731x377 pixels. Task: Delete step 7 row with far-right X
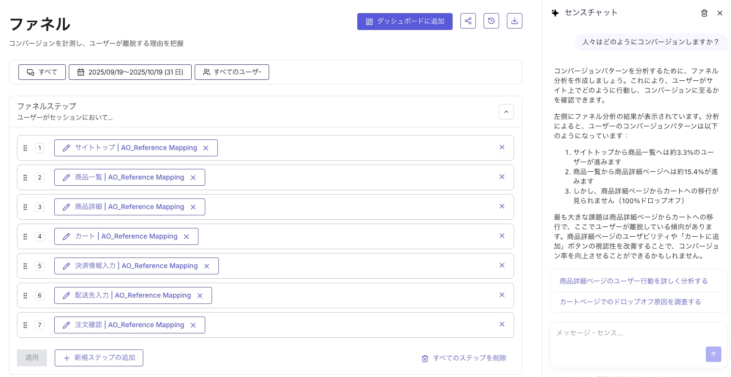tap(502, 324)
